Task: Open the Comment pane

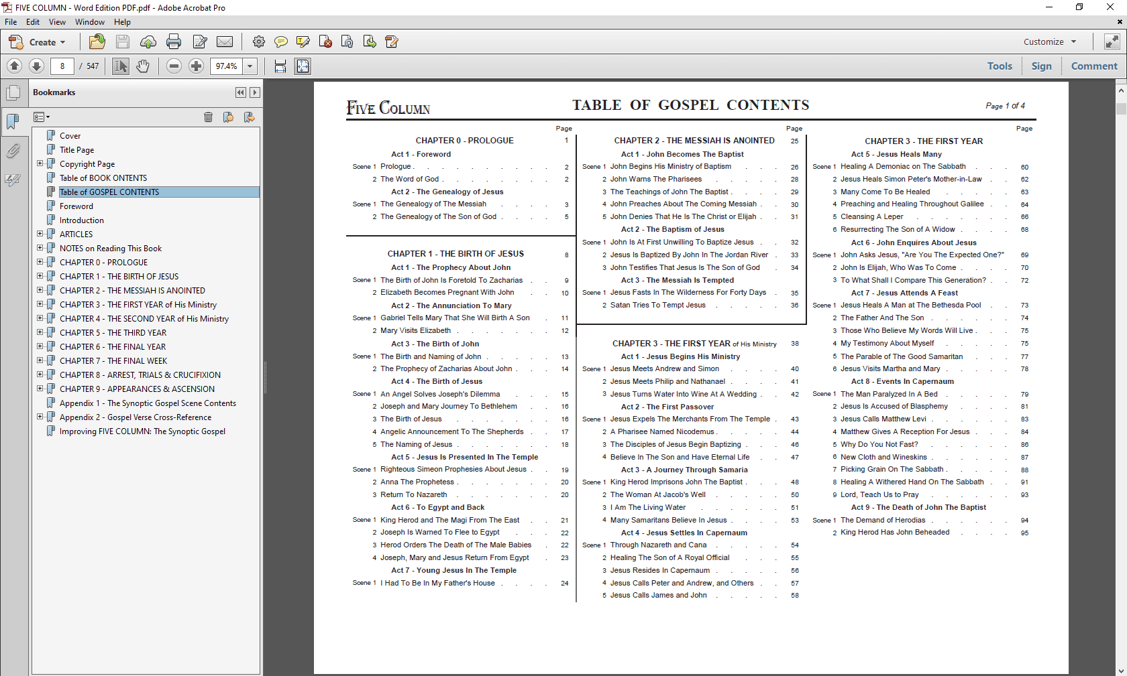Action: (x=1094, y=66)
